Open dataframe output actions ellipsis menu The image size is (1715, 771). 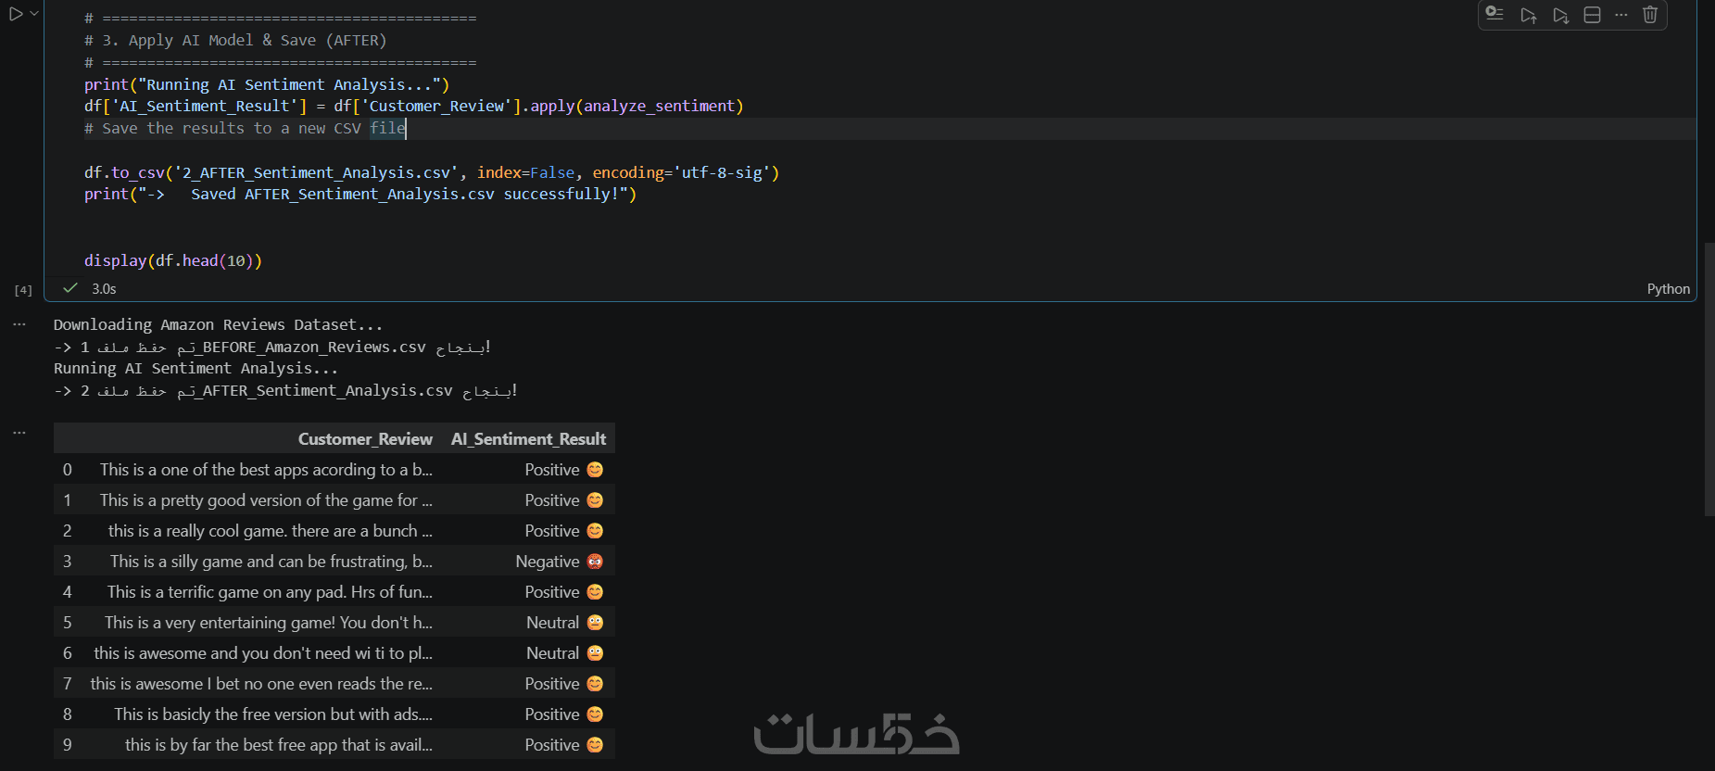[19, 432]
